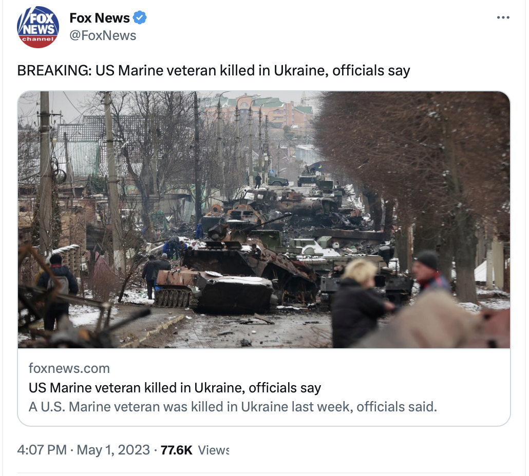Click the blonde woman in the photo

click(x=360, y=303)
